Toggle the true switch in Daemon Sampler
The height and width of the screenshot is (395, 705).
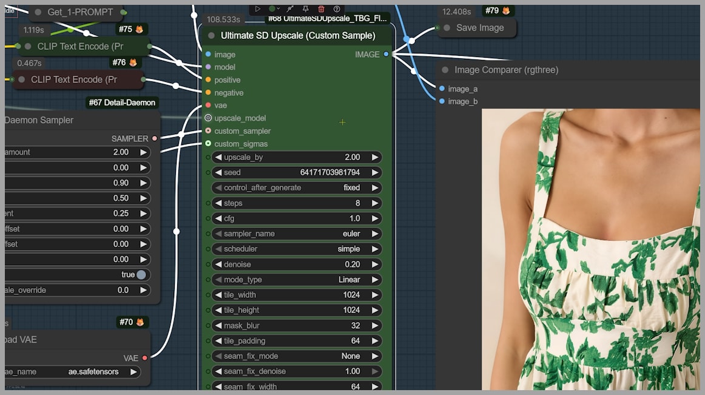pos(141,275)
